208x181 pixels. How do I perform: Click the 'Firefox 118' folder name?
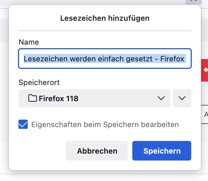click(x=59, y=98)
